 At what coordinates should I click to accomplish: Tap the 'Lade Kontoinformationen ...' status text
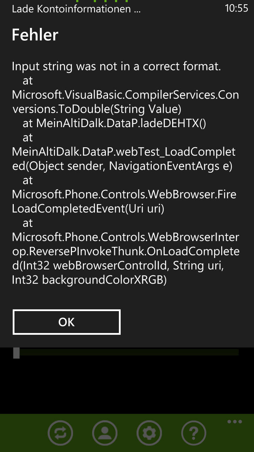click(76, 9)
